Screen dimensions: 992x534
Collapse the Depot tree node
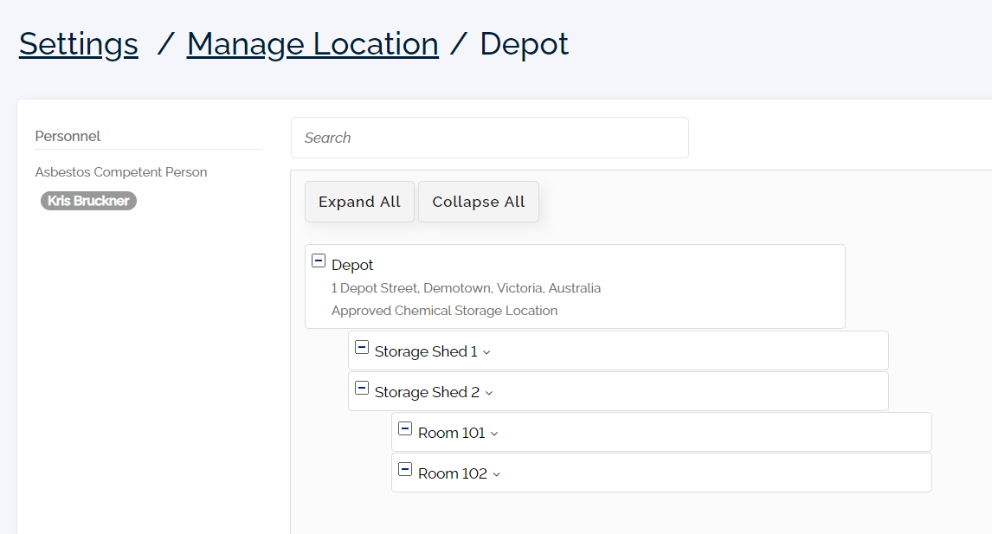click(318, 260)
